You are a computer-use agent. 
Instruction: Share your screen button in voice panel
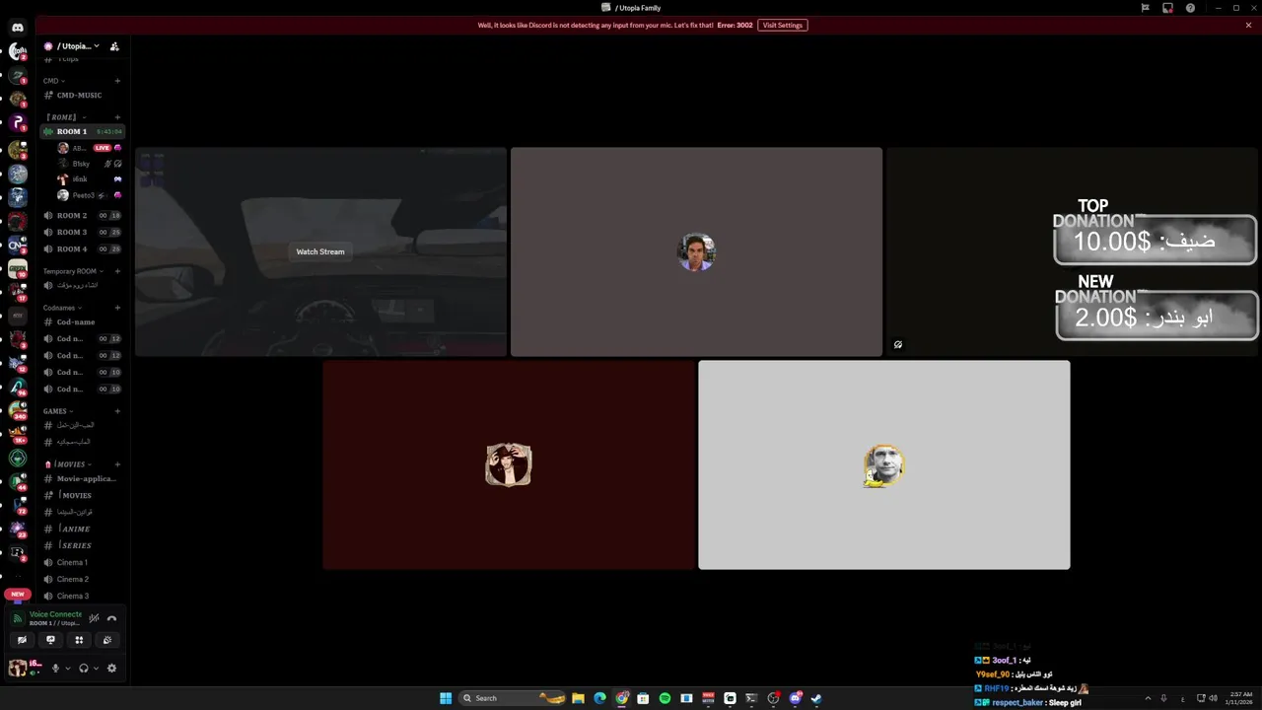[x=50, y=640]
